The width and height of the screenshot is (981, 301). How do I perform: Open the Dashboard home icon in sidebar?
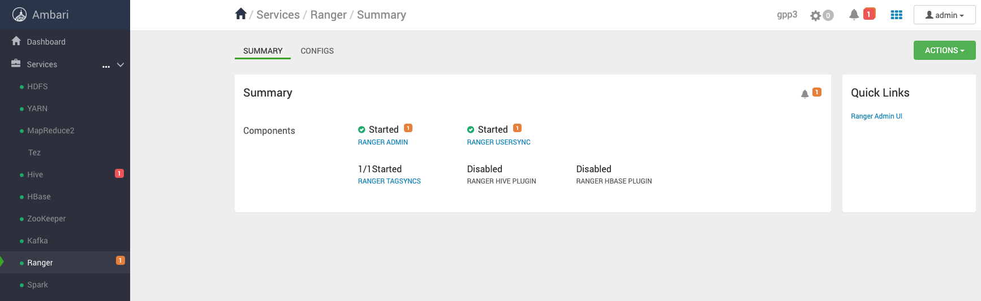click(16, 41)
